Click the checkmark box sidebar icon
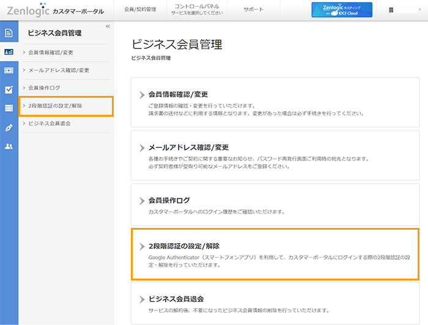Viewport: 428px width, 325px height. [9, 90]
